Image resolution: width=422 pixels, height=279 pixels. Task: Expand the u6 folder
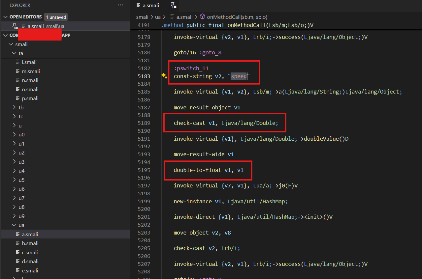(x=14, y=189)
